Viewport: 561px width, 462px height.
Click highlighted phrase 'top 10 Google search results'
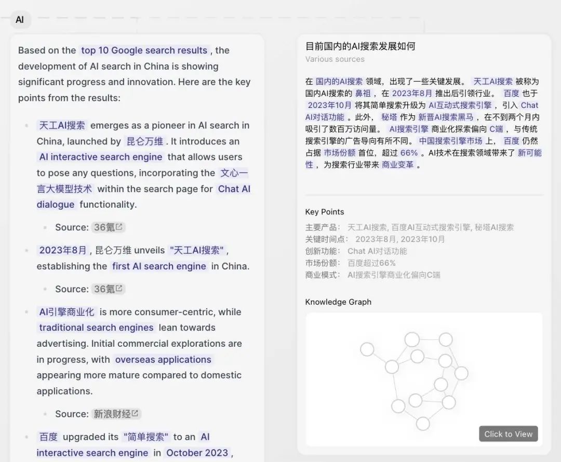pos(144,50)
